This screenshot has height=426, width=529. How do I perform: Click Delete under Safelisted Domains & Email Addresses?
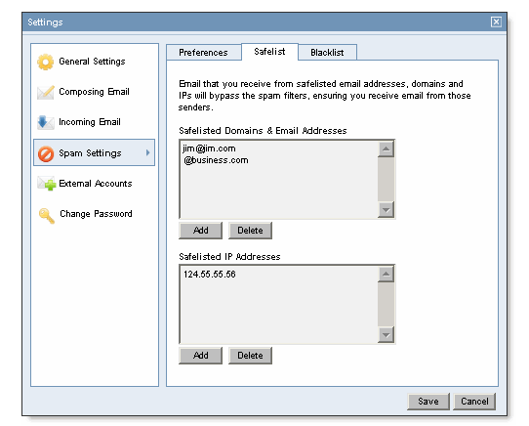click(250, 231)
